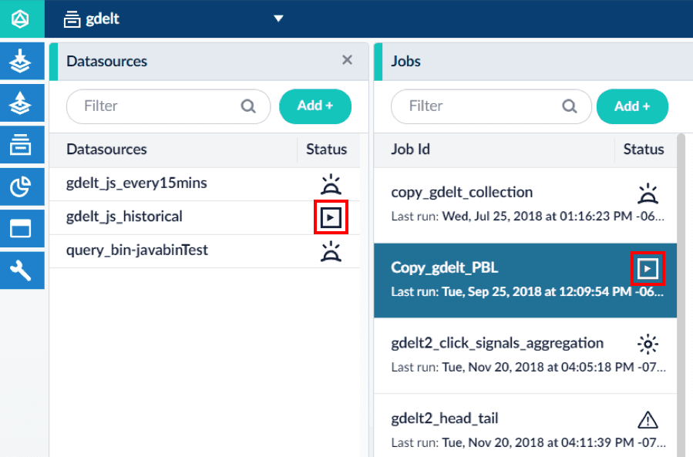The height and width of the screenshot is (457, 693).
Task: Click the Fusion logo icon
Action: (20, 19)
